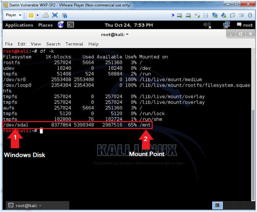Click the /dev/sda1 filesystem text
Screen dimensions: 257x212
16,125
